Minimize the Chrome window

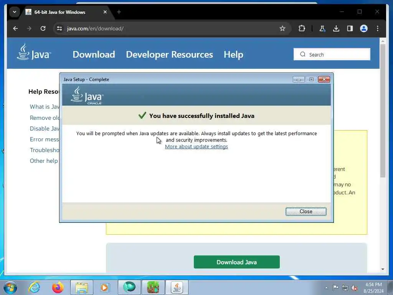coord(342,12)
